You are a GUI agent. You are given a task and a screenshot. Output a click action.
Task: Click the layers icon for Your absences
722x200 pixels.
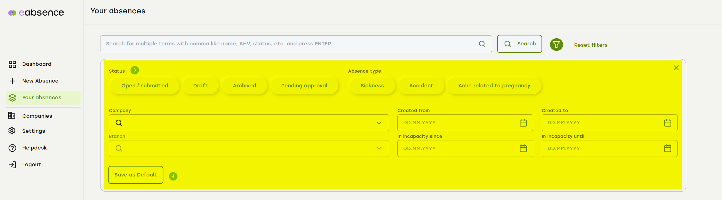click(12, 98)
